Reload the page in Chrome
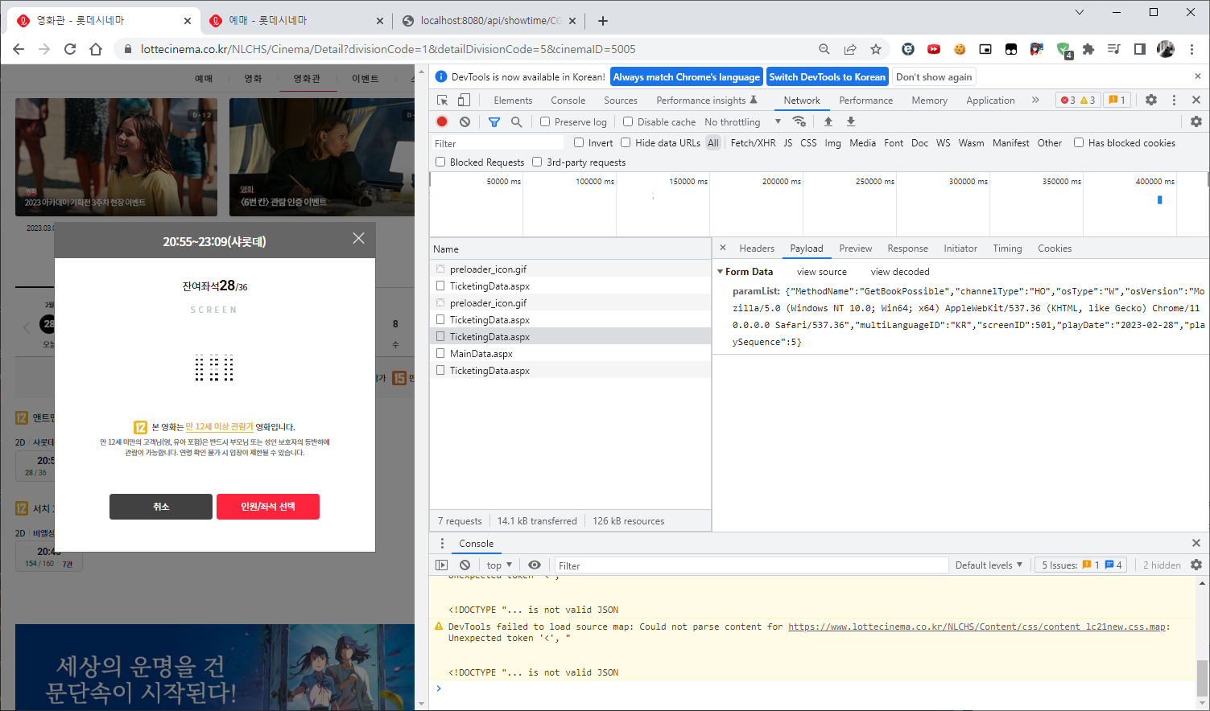This screenshot has height=711, width=1210. coord(70,49)
